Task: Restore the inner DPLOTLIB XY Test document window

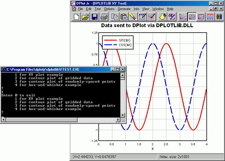Action: [x=216, y=9]
